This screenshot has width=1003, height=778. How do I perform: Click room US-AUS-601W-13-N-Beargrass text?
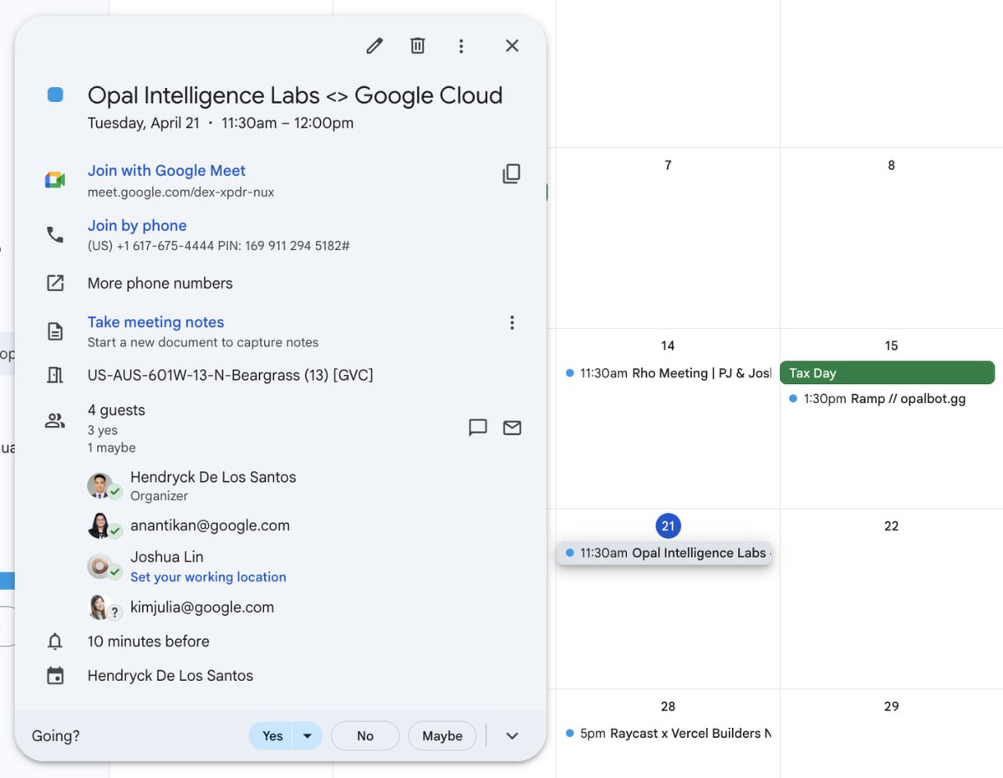pyautogui.click(x=231, y=376)
